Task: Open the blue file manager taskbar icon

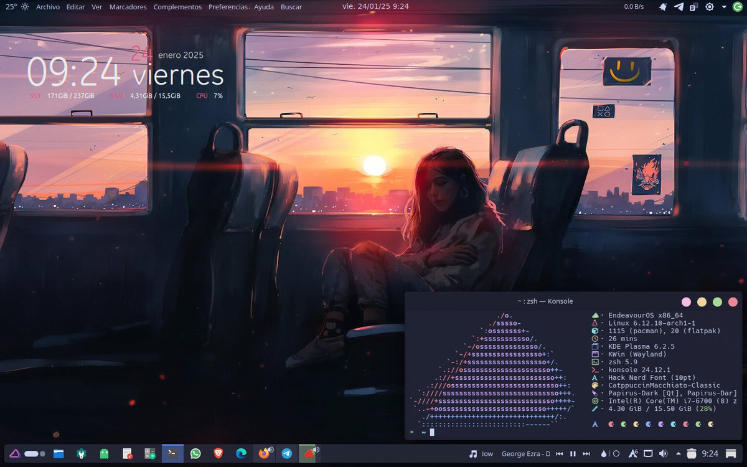Action: click(x=59, y=453)
